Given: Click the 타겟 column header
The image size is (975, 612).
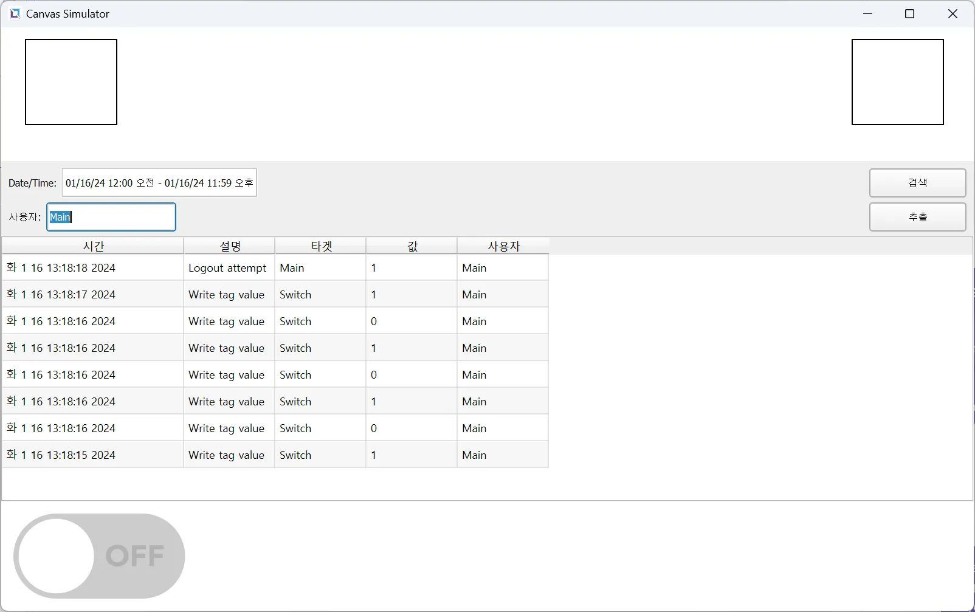Looking at the screenshot, I should point(321,246).
